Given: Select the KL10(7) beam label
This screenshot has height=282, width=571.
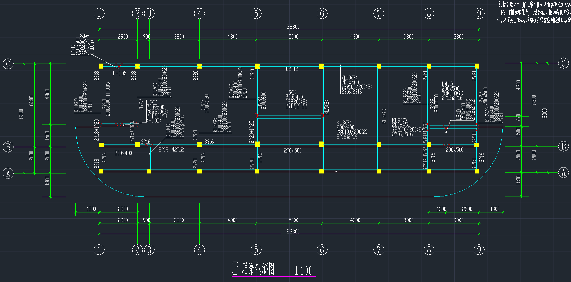Looking at the screenshot, I should click(349, 78).
